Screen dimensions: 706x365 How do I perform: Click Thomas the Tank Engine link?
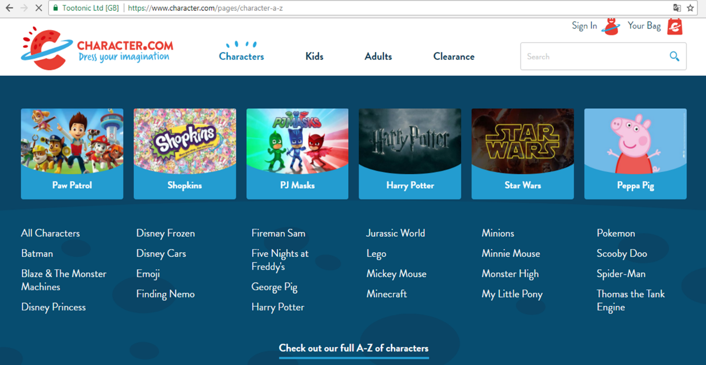631,301
